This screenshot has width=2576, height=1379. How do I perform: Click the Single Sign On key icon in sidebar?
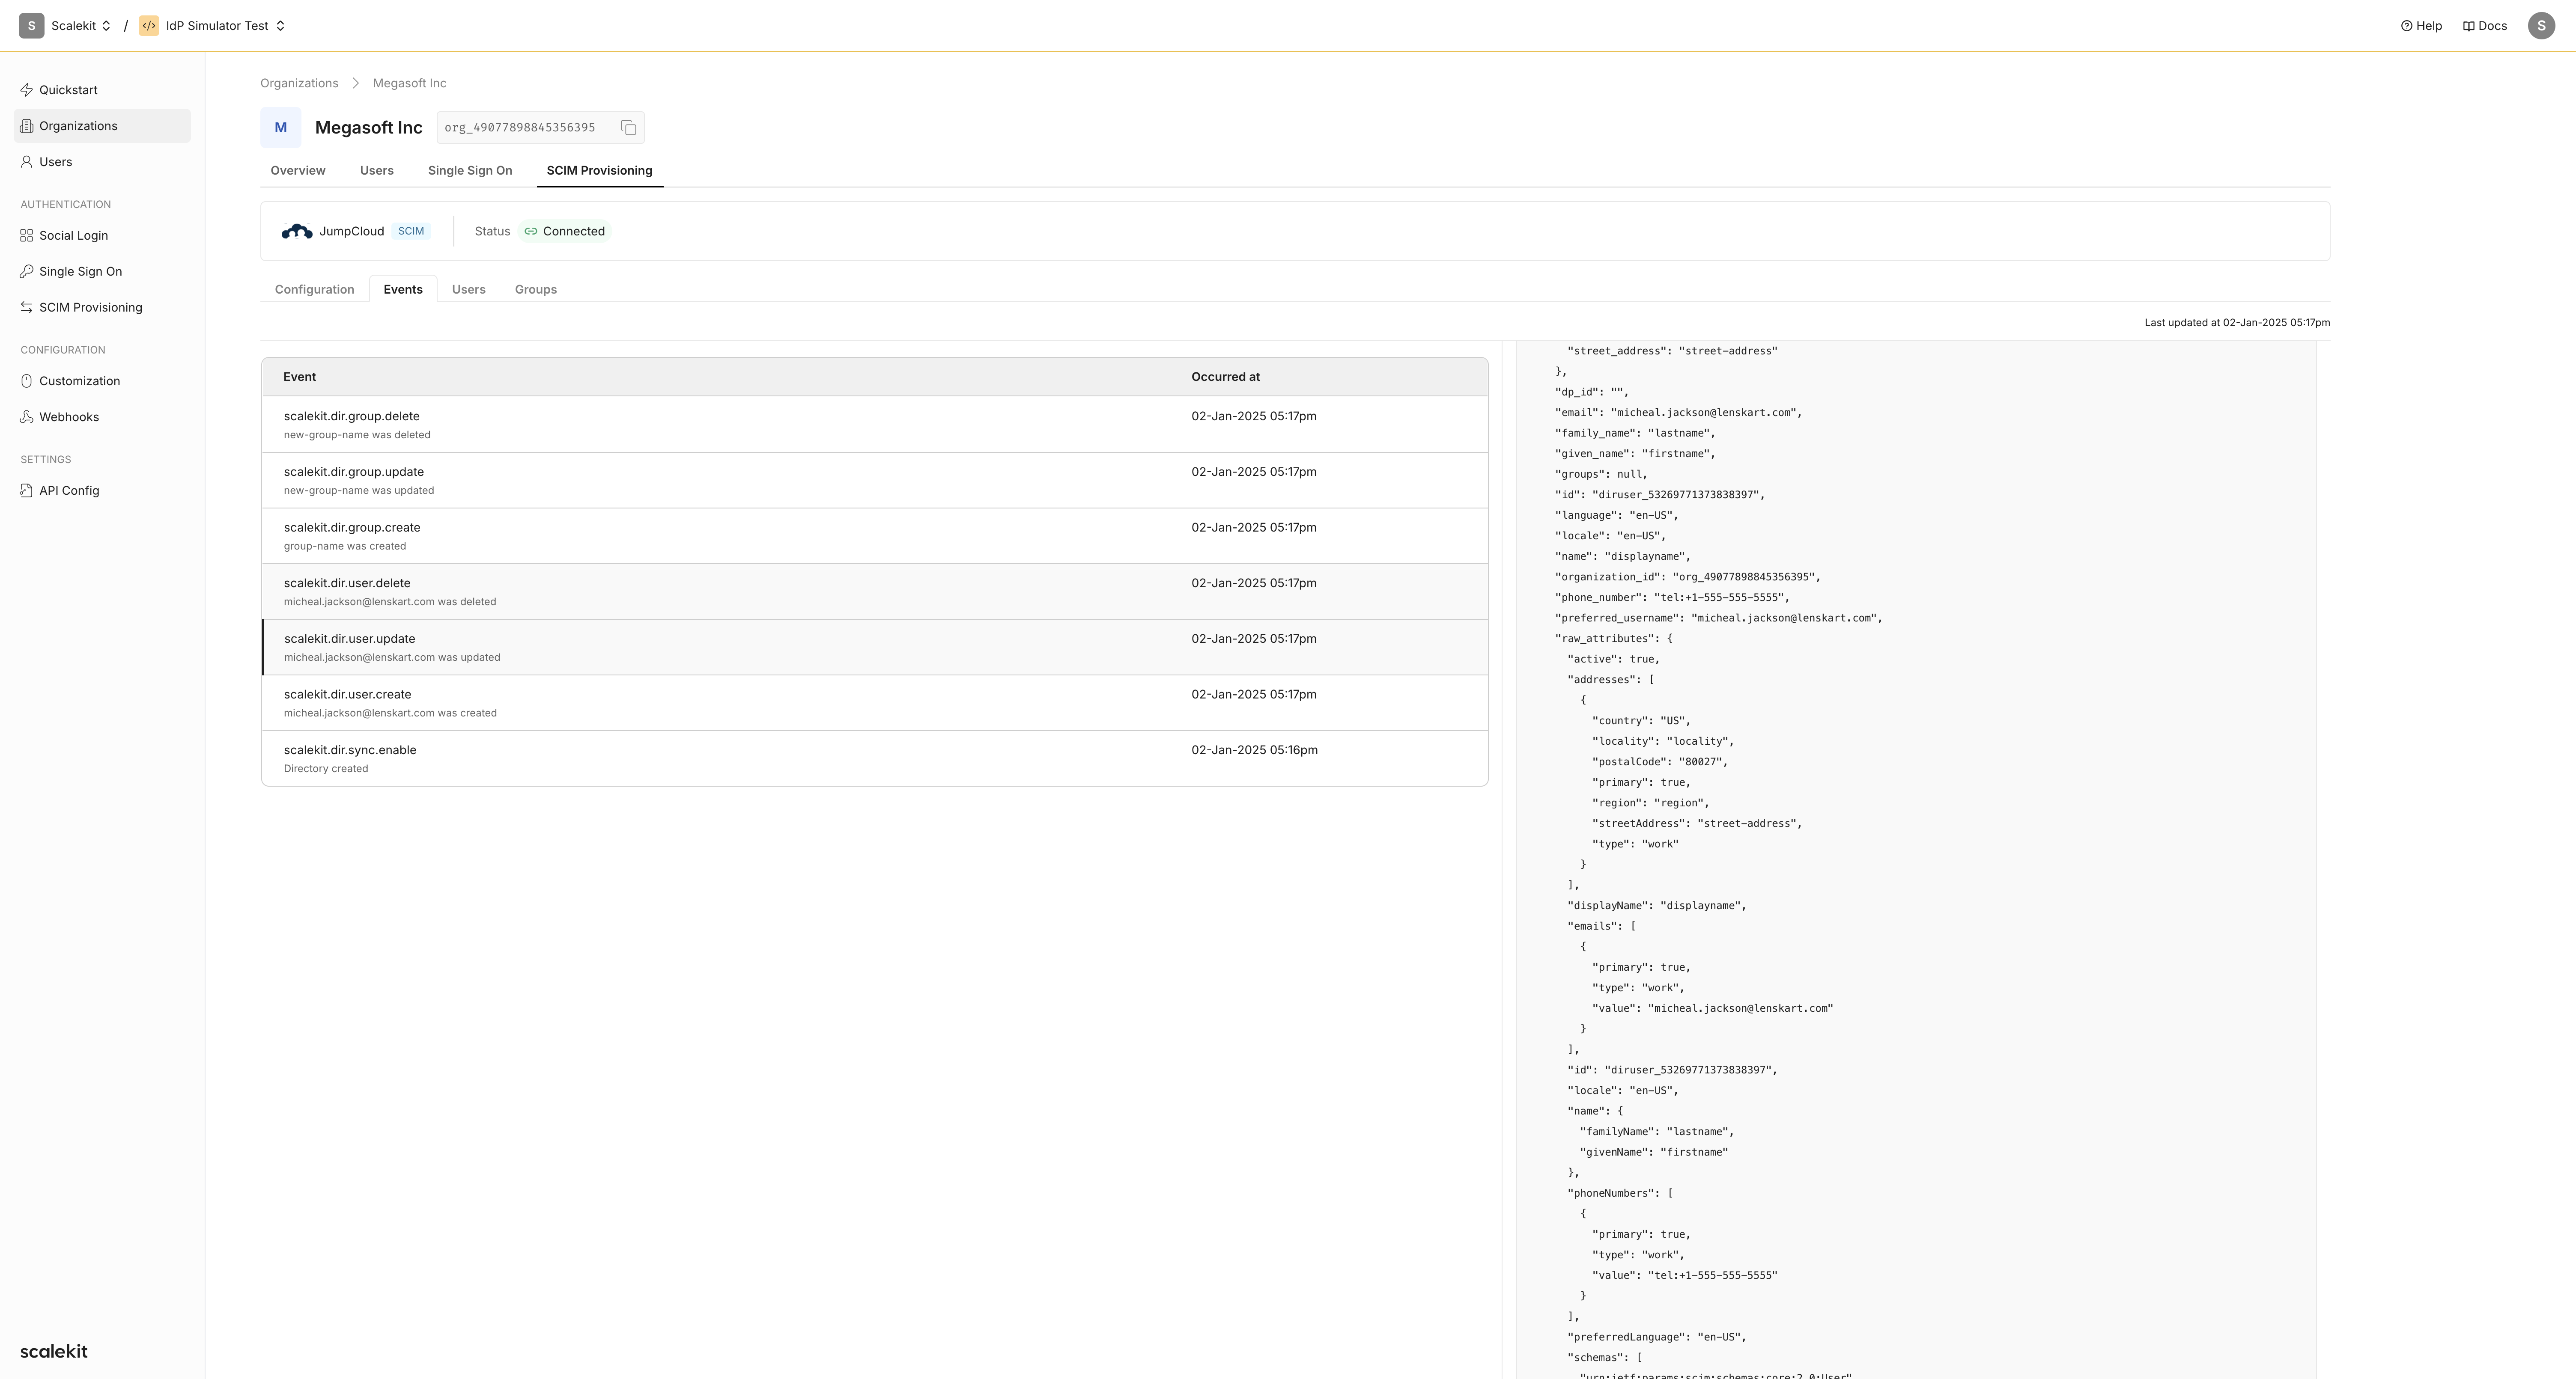(27, 272)
